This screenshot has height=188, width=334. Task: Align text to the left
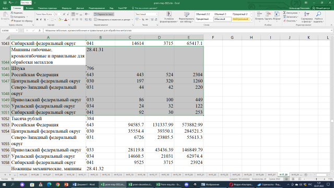(x=73, y=19)
